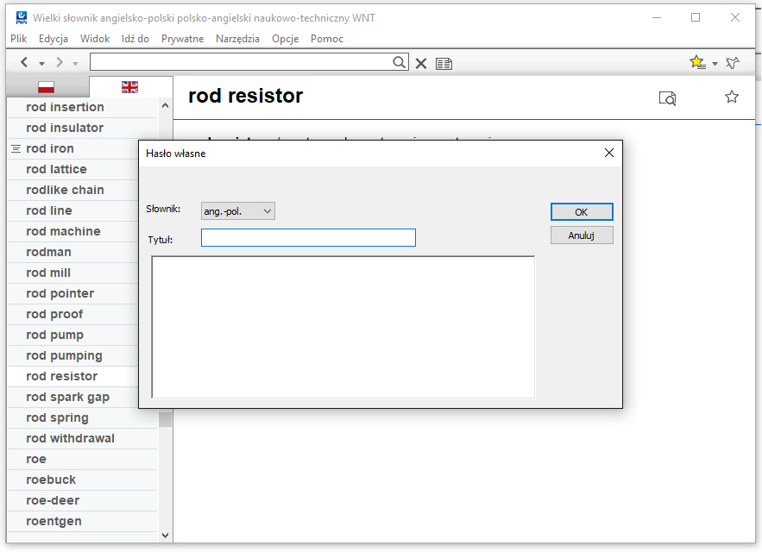
Task: Click the magnifier search icon
Action: [x=399, y=62]
